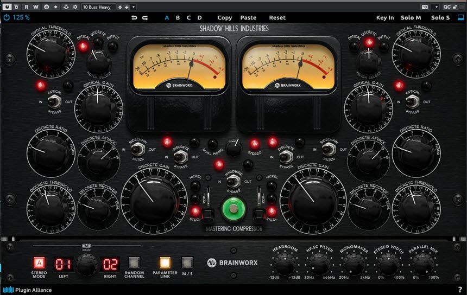Flip the left Optical Bypass switch
The width and height of the screenshot is (467, 295).
click(54, 102)
